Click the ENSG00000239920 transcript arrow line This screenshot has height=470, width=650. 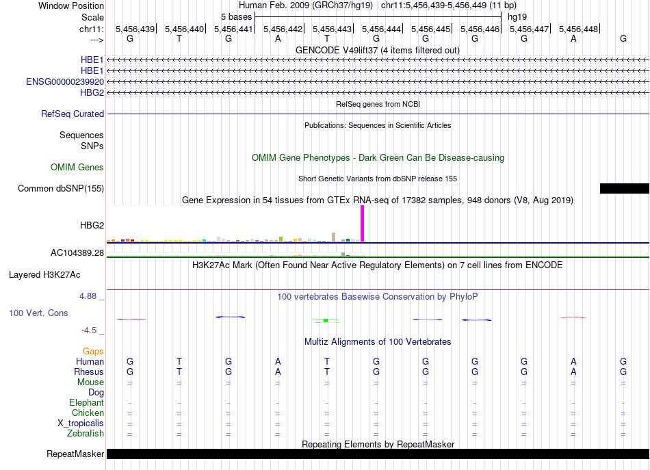(x=378, y=81)
